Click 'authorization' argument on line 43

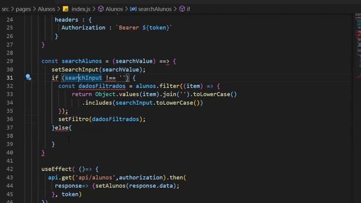point(140,178)
